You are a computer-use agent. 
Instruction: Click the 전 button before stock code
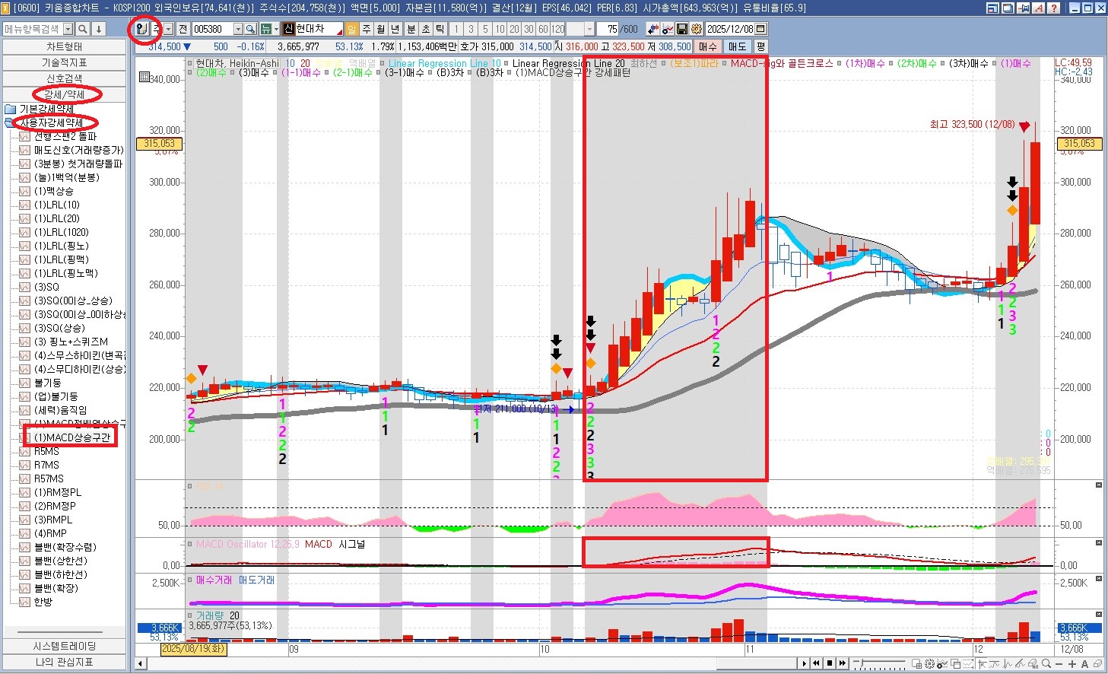[183, 29]
